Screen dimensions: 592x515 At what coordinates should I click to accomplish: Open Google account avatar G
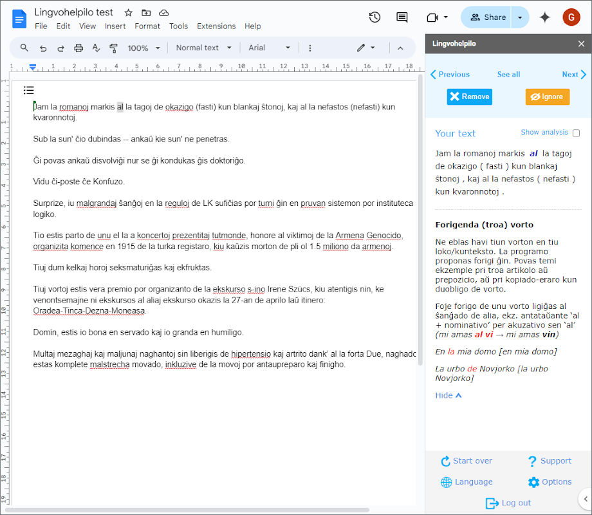(x=571, y=17)
